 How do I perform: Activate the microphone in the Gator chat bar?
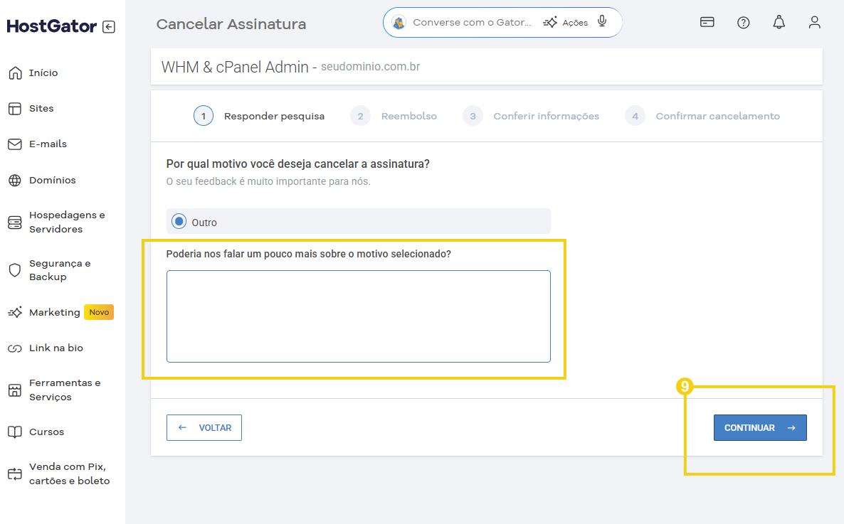tap(602, 21)
